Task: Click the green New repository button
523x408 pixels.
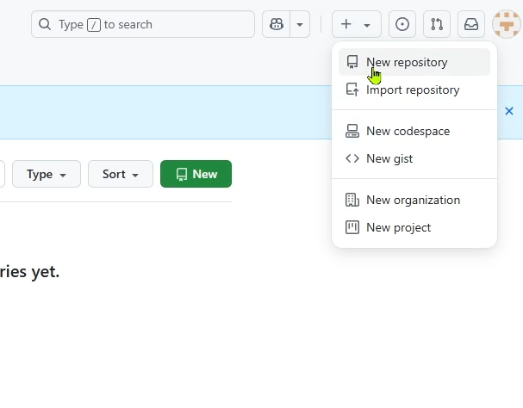Action: pyautogui.click(x=196, y=174)
